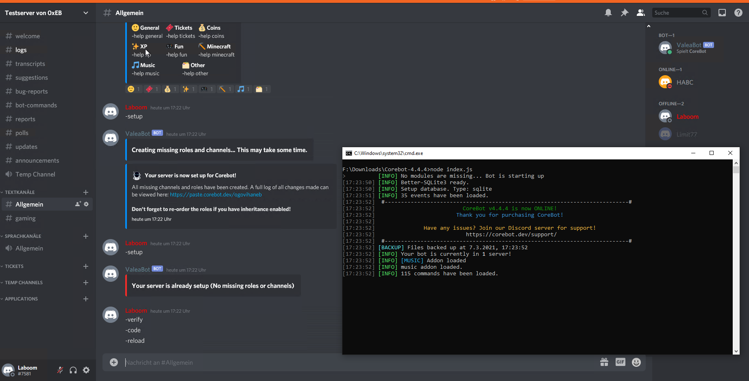
Task: Open the welcome channel
Action: click(48, 36)
